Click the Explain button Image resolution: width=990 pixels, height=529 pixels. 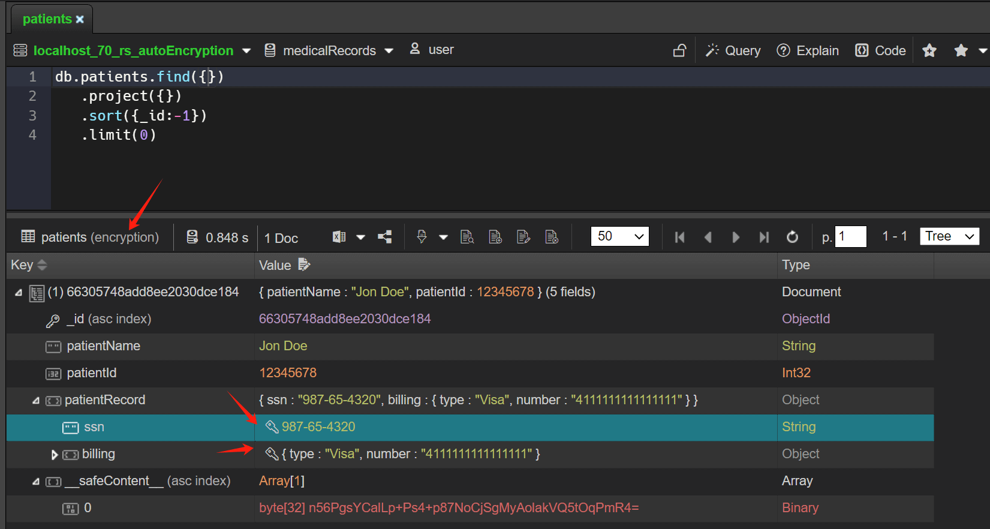(807, 51)
